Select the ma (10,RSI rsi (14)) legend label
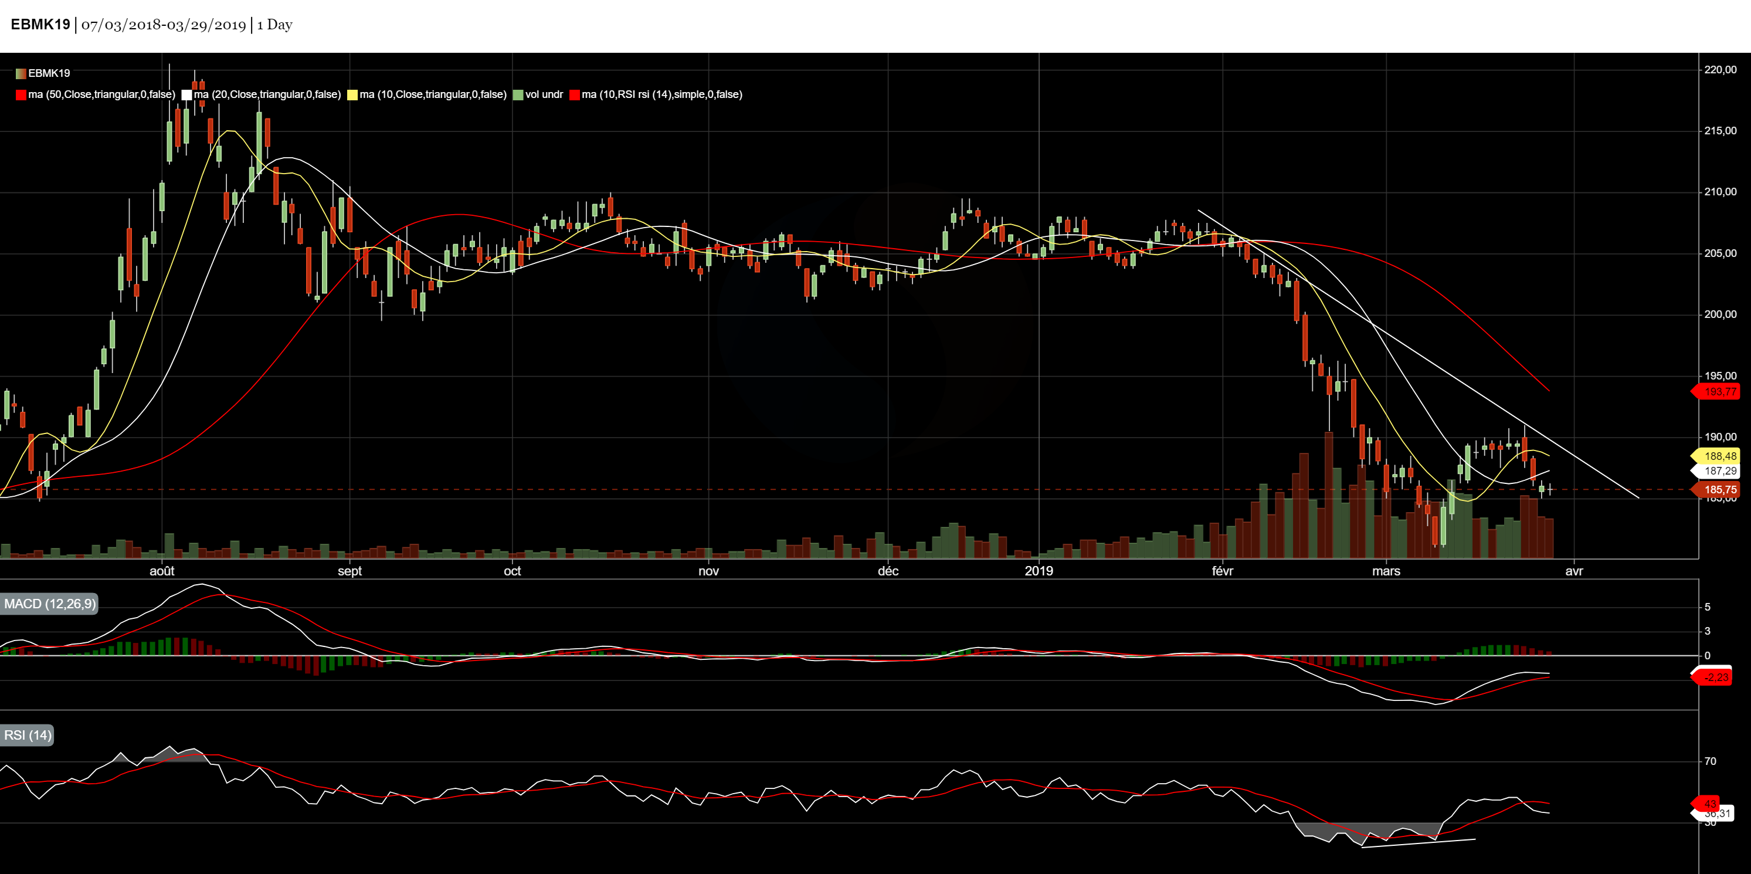 coord(662,94)
